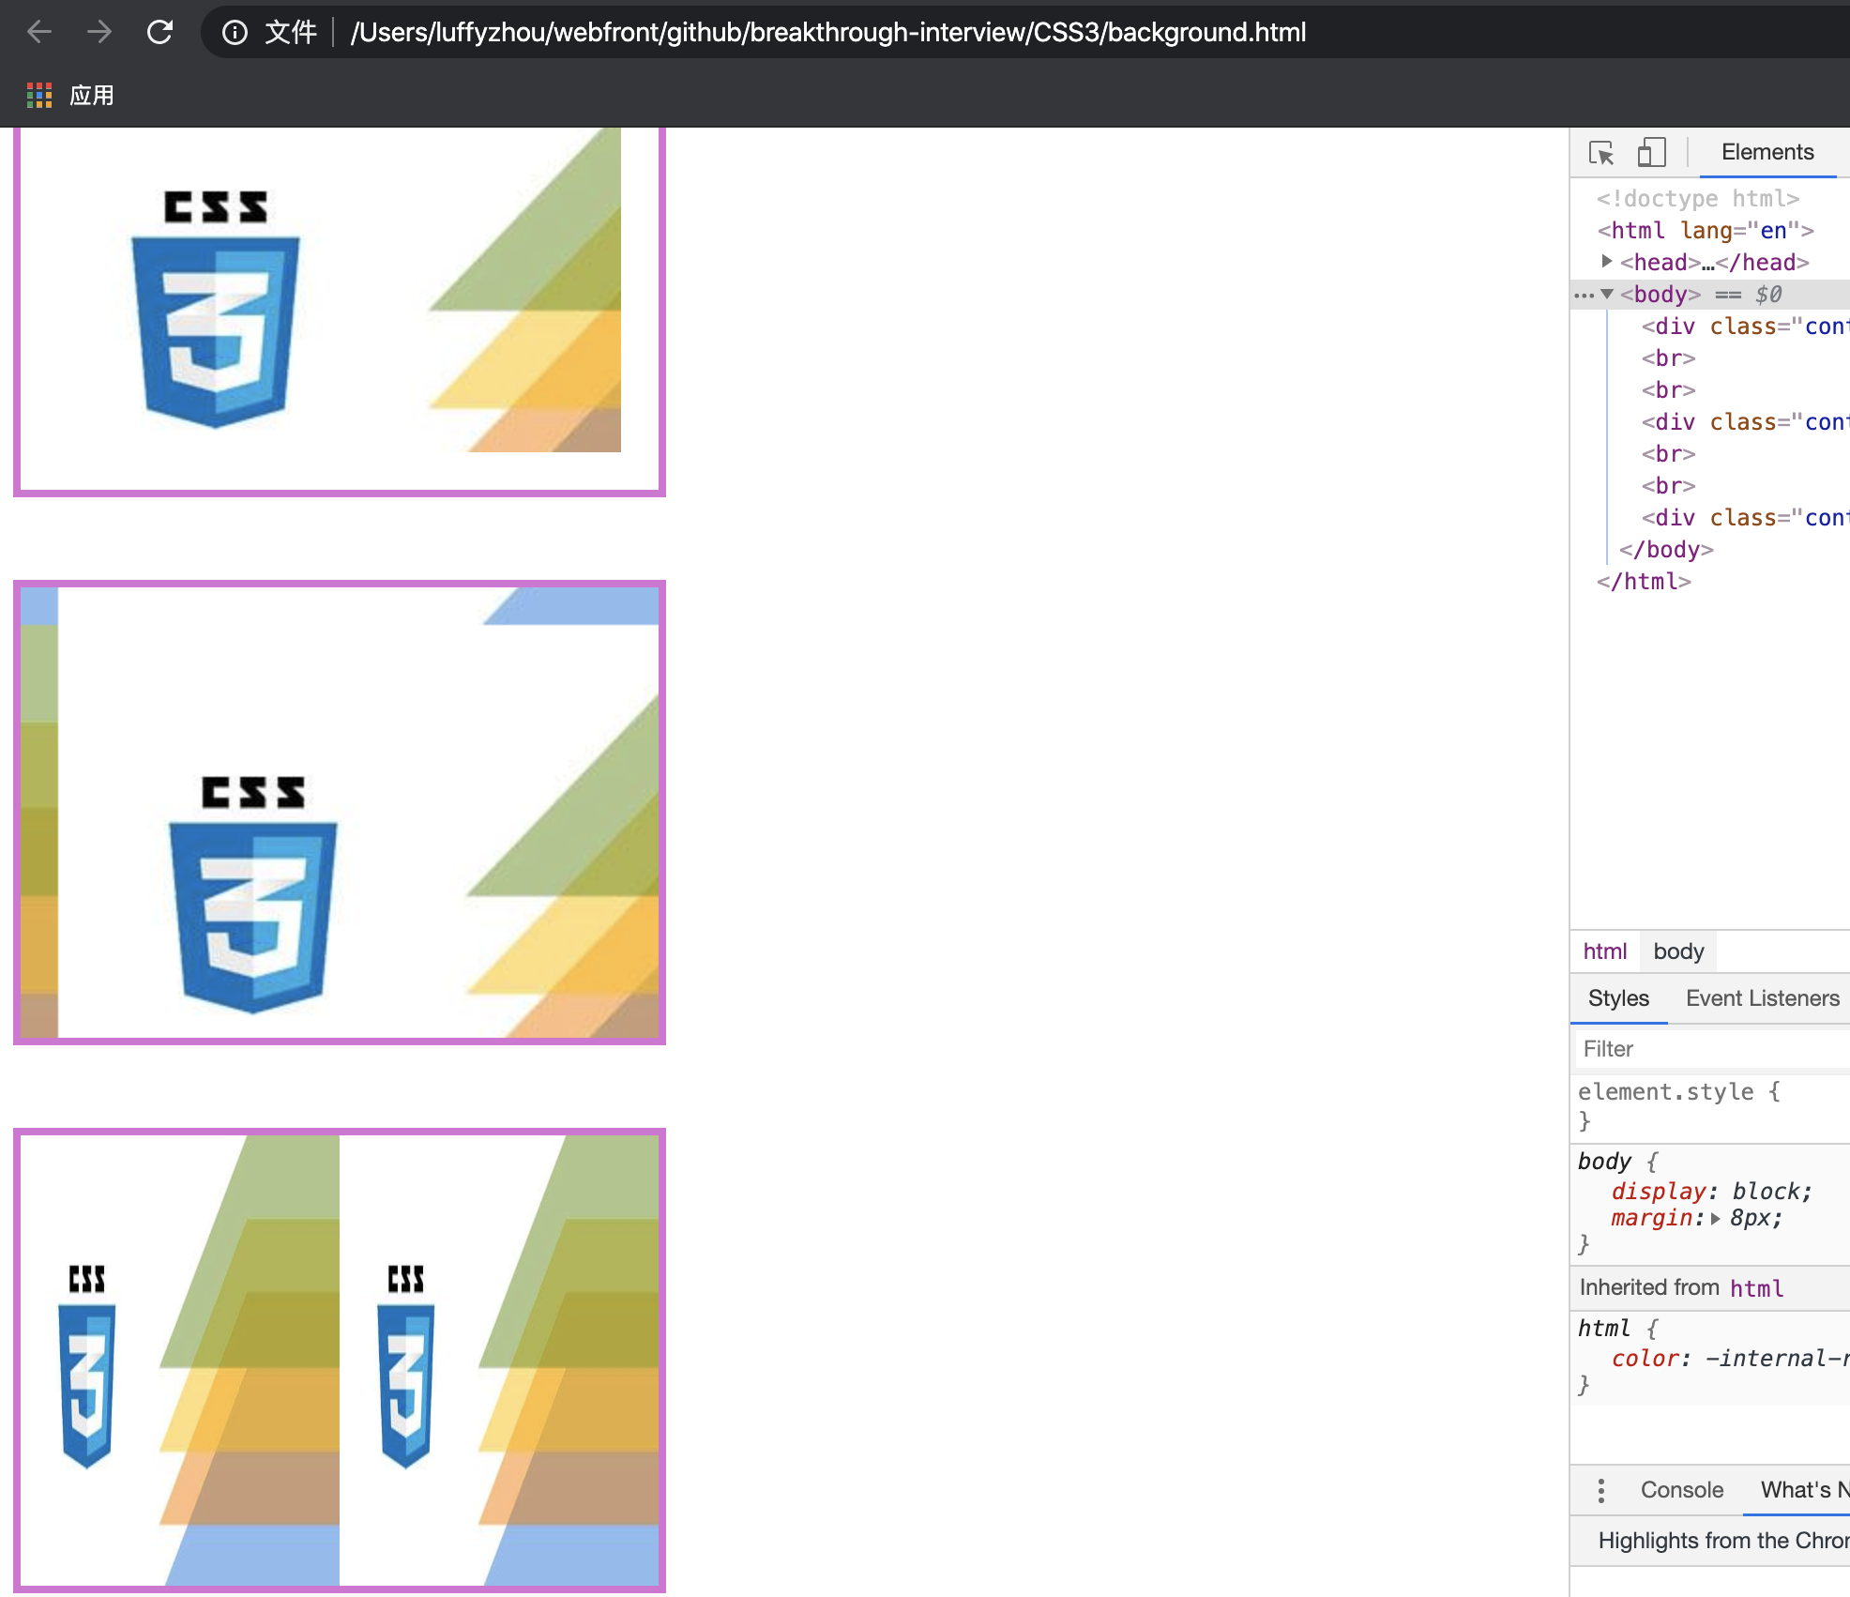Select body in the breadcrumb bar
Screen dimensions: 1850x1597
tap(1678, 951)
